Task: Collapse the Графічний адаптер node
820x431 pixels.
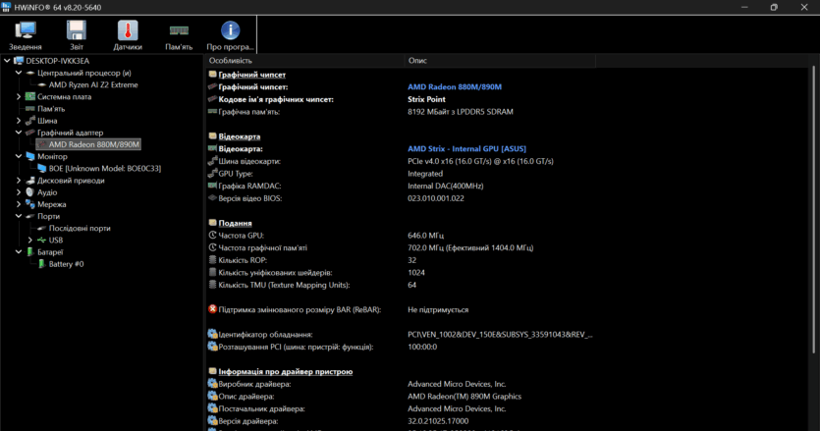Action: click(x=19, y=133)
